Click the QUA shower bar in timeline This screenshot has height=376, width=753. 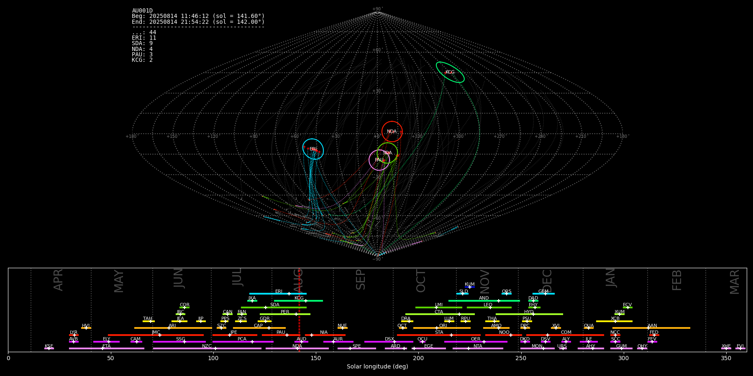coord(589,328)
